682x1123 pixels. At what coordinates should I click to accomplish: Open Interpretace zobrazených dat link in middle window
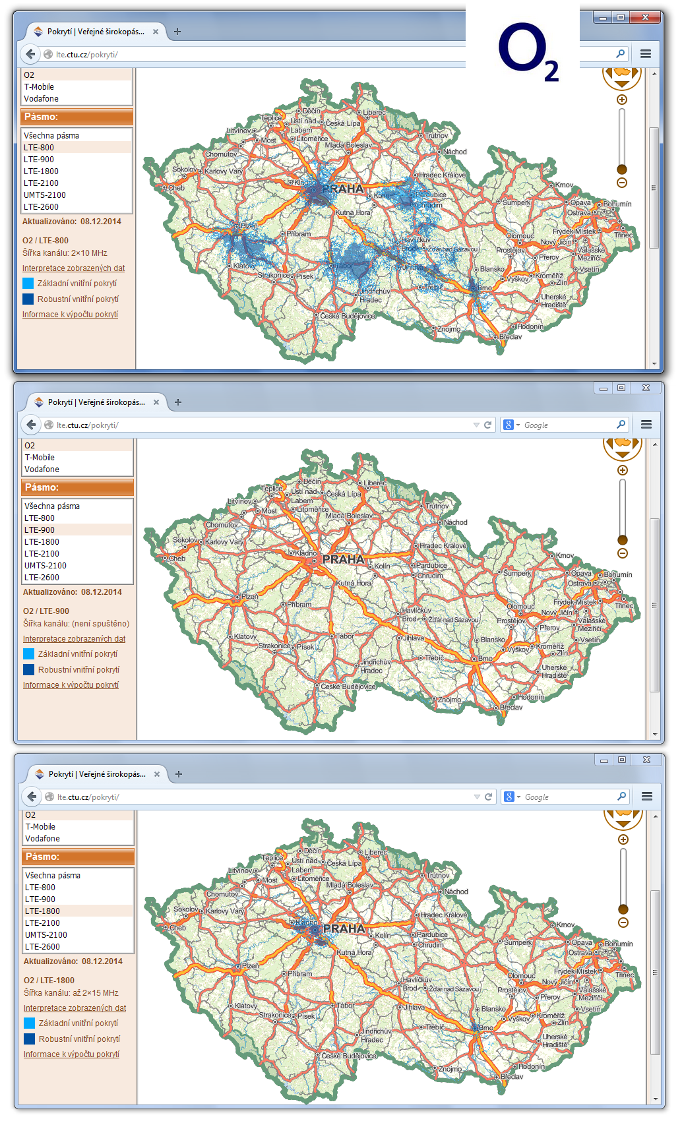click(x=74, y=638)
